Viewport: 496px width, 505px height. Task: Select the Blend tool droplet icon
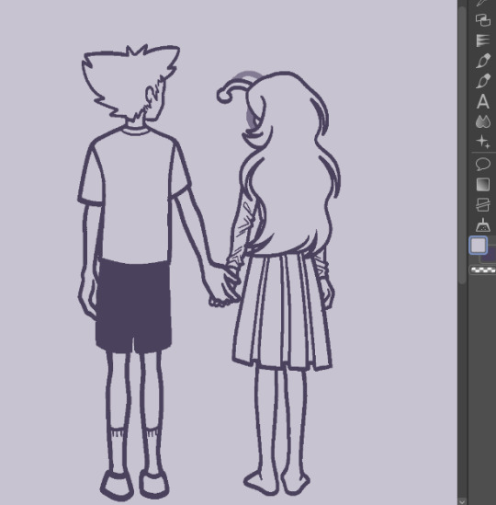pyautogui.click(x=483, y=121)
